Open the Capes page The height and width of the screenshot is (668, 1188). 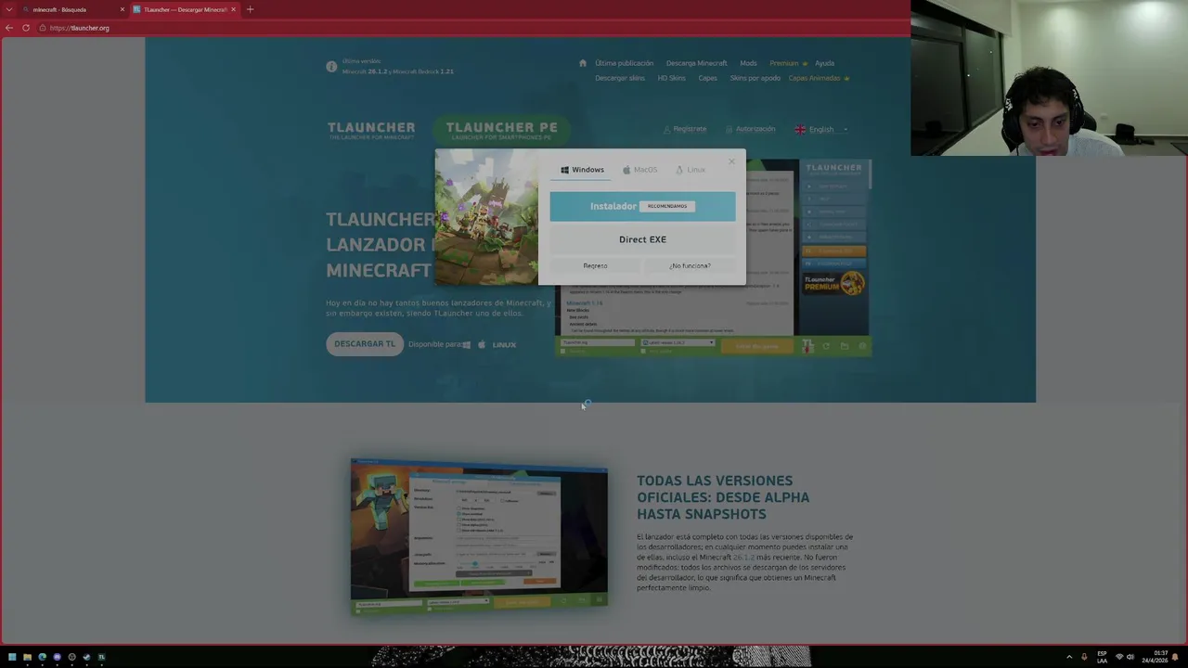coord(707,78)
